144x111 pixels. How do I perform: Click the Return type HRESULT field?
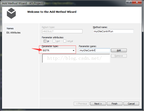62,31
